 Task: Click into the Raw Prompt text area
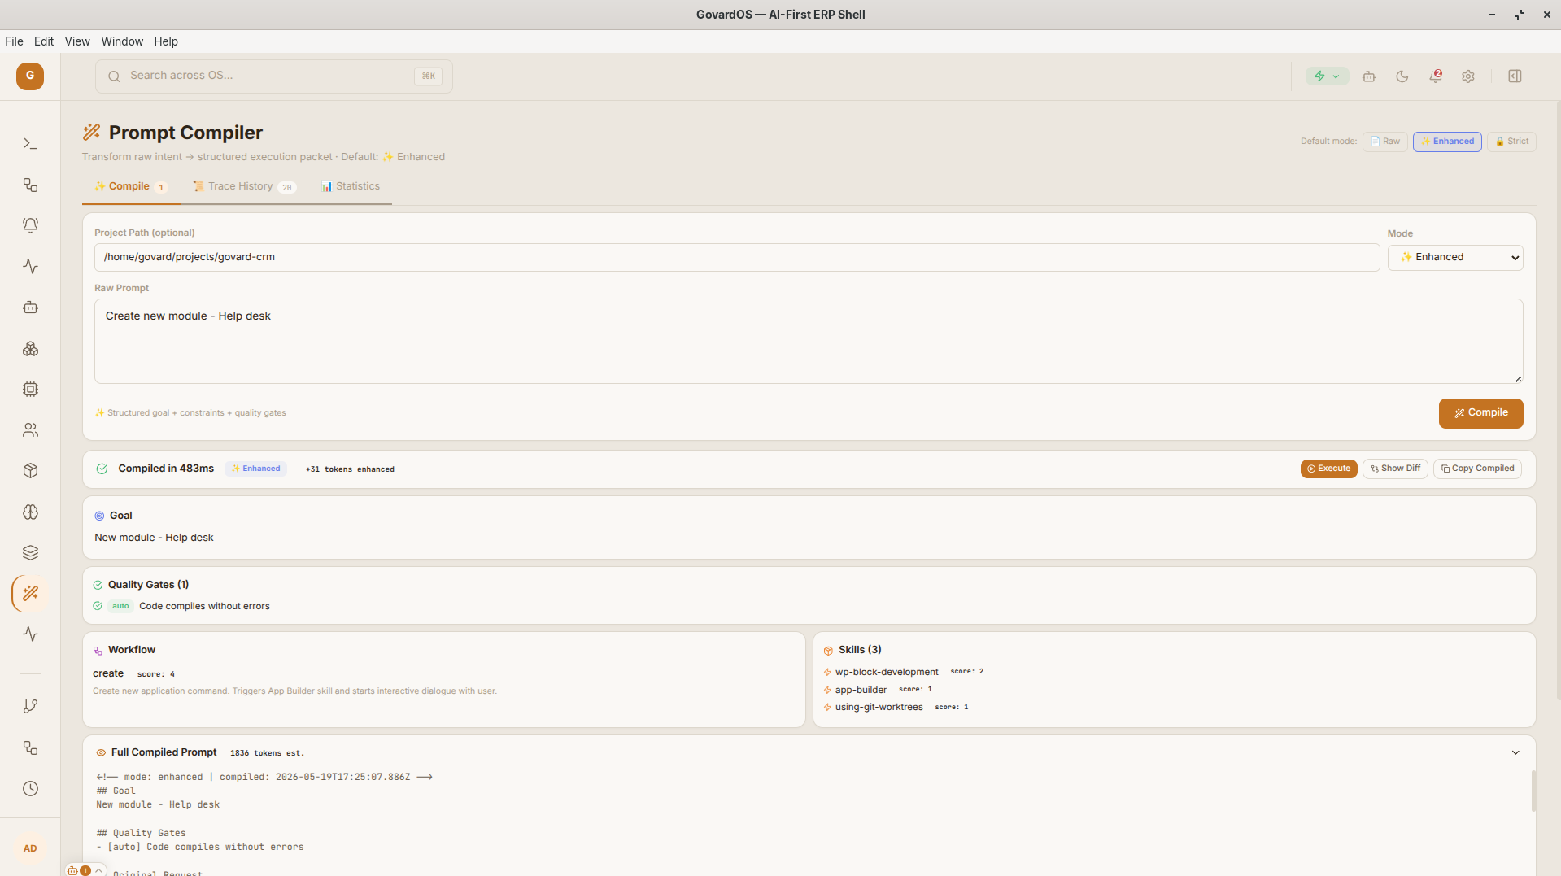click(809, 341)
